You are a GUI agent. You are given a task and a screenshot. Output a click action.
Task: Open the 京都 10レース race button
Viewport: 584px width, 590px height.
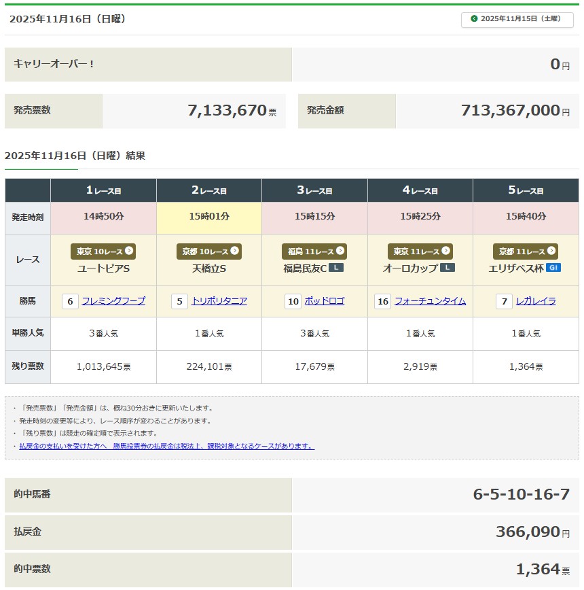point(208,251)
